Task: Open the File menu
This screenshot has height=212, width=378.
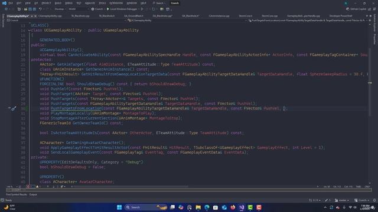Action: 11,3
